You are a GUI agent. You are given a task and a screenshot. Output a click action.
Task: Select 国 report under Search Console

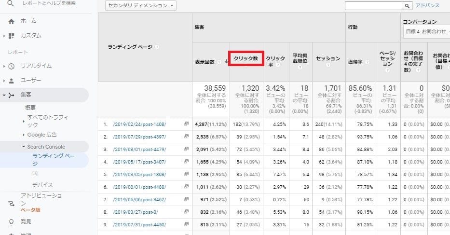pyautogui.click(x=35, y=173)
